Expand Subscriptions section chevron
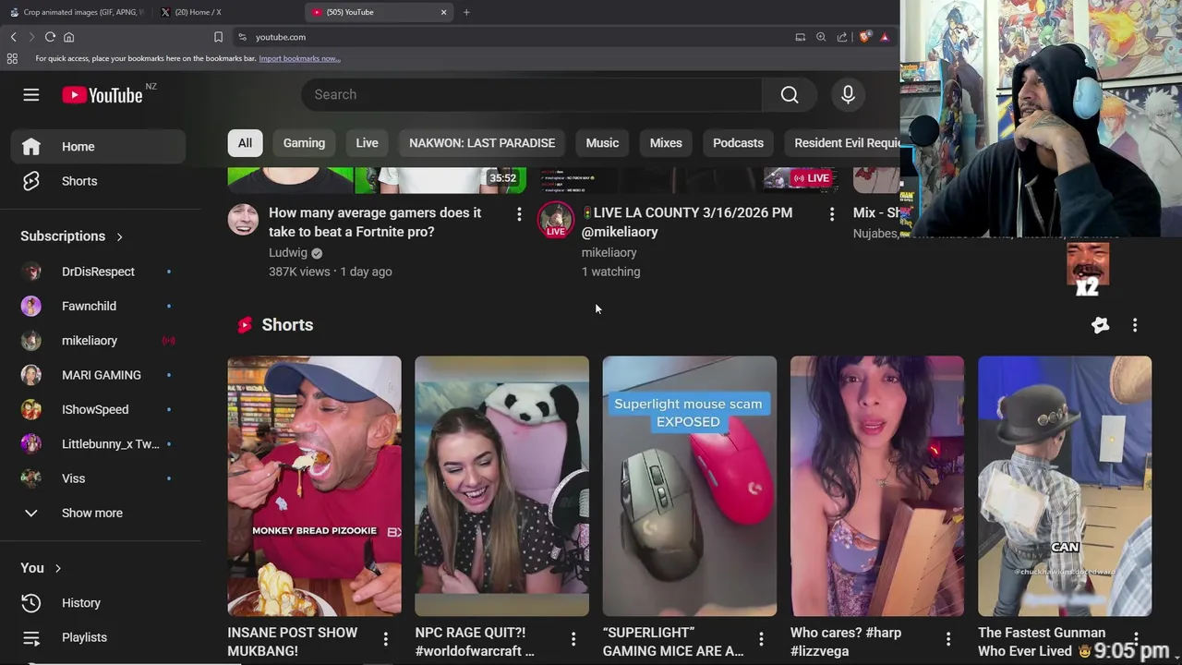 (x=119, y=236)
